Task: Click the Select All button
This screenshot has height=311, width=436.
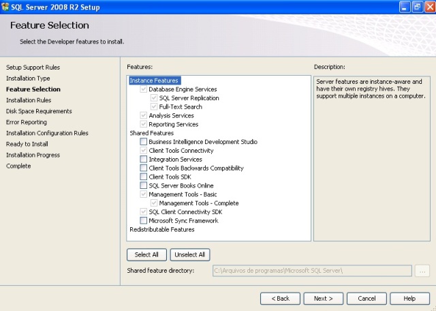Action: pos(146,255)
